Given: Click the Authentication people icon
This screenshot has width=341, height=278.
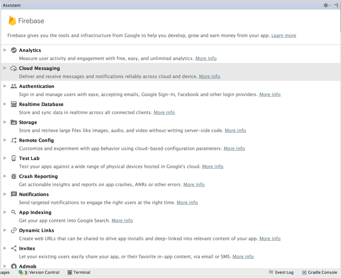Looking at the screenshot, I should (14, 86).
